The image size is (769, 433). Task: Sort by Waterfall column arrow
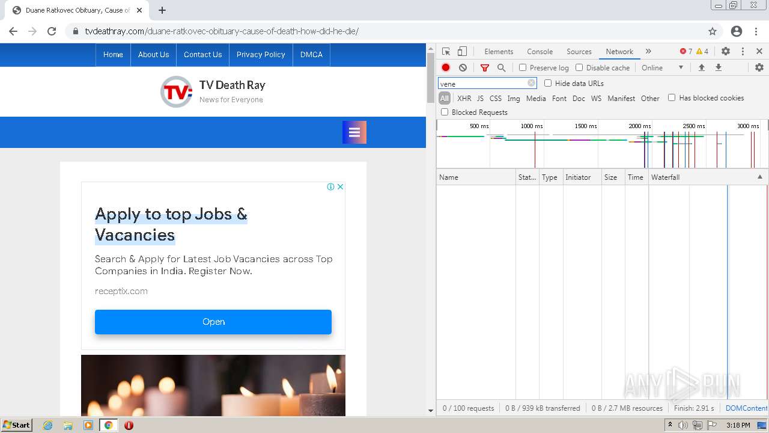(759, 177)
